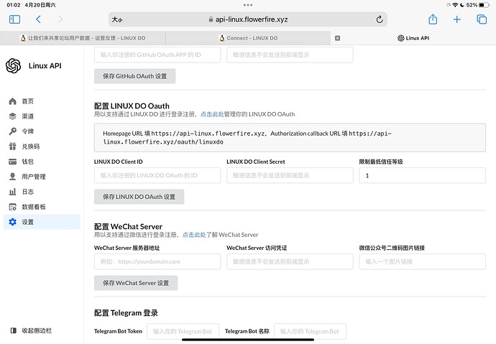Switch to the Connect - LINUX DO tab
496x344 pixels.
248,38
